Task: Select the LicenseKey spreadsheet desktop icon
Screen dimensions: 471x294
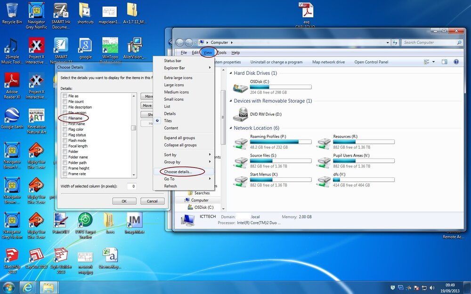Action: 110,258
